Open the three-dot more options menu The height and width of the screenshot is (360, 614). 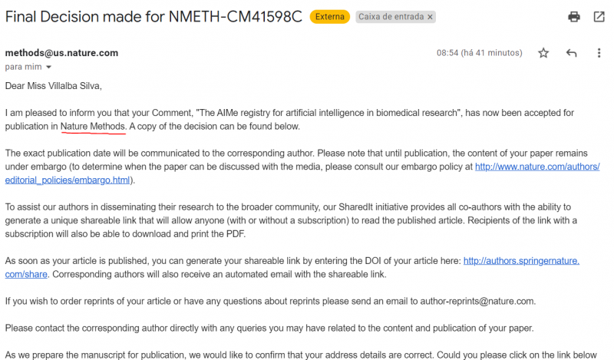[599, 53]
